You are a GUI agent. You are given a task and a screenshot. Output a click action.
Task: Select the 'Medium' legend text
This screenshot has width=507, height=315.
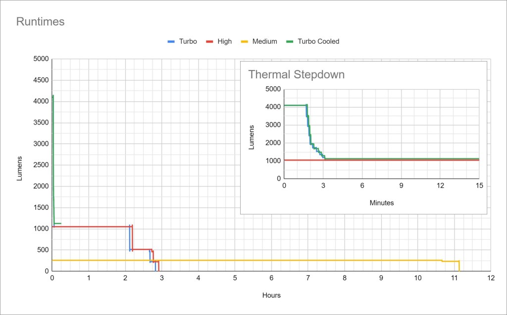[264, 42]
